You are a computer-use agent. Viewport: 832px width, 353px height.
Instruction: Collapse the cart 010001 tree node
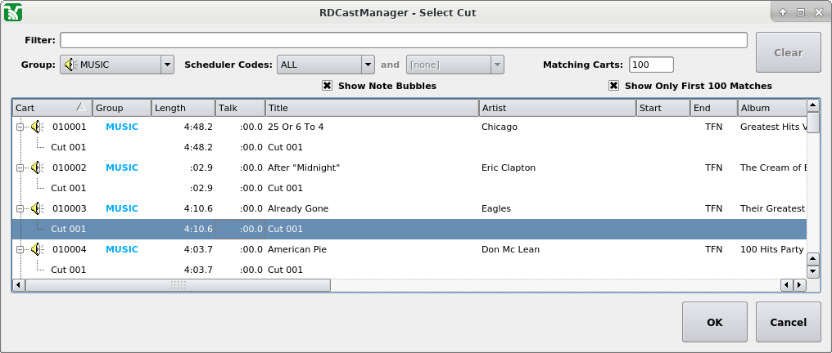point(19,127)
